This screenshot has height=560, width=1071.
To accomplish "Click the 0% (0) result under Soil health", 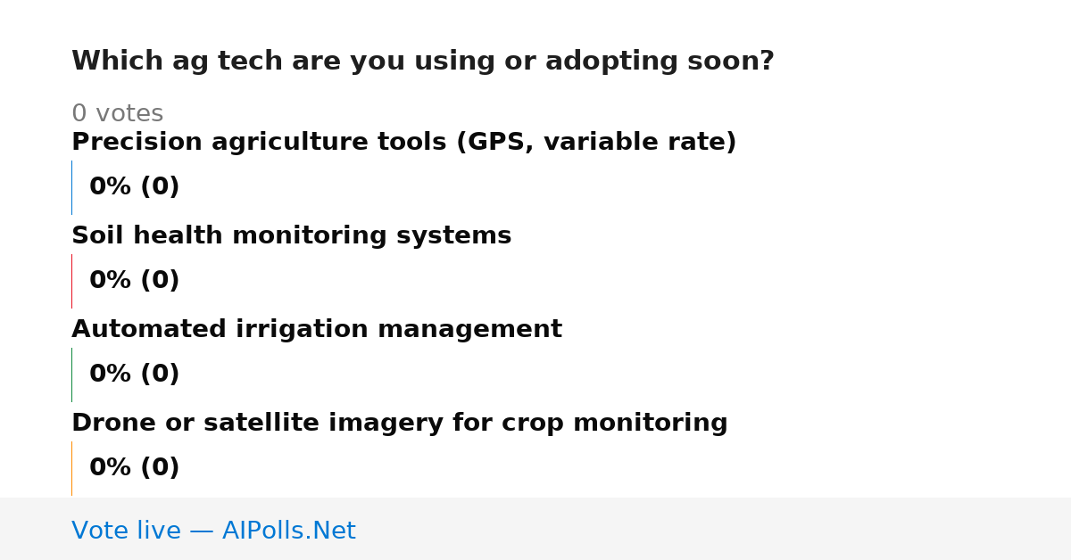I will pos(134,281).
